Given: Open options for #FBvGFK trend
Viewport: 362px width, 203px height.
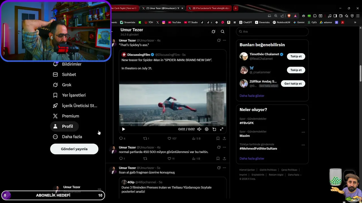Looking at the screenshot, I should coord(303,119).
